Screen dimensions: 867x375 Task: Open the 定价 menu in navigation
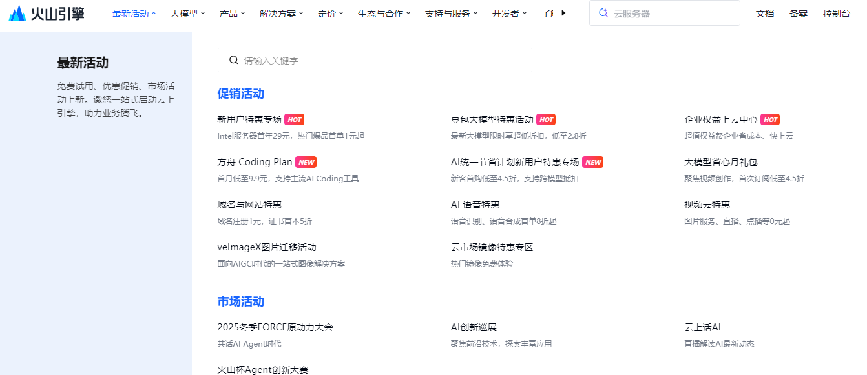pyautogui.click(x=330, y=14)
